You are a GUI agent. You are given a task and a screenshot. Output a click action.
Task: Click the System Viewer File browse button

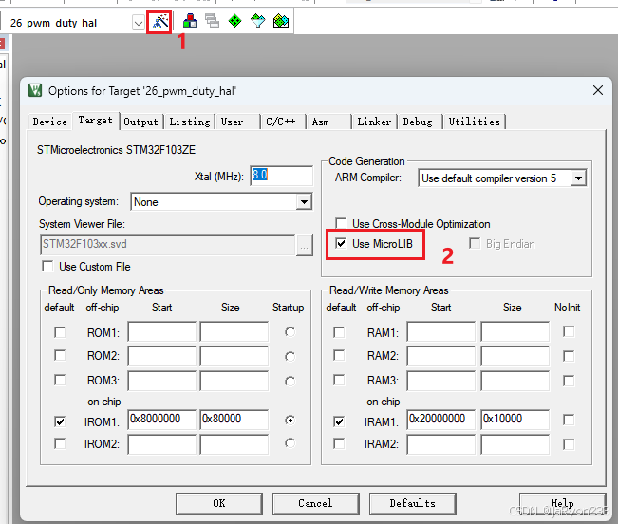pos(305,245)
